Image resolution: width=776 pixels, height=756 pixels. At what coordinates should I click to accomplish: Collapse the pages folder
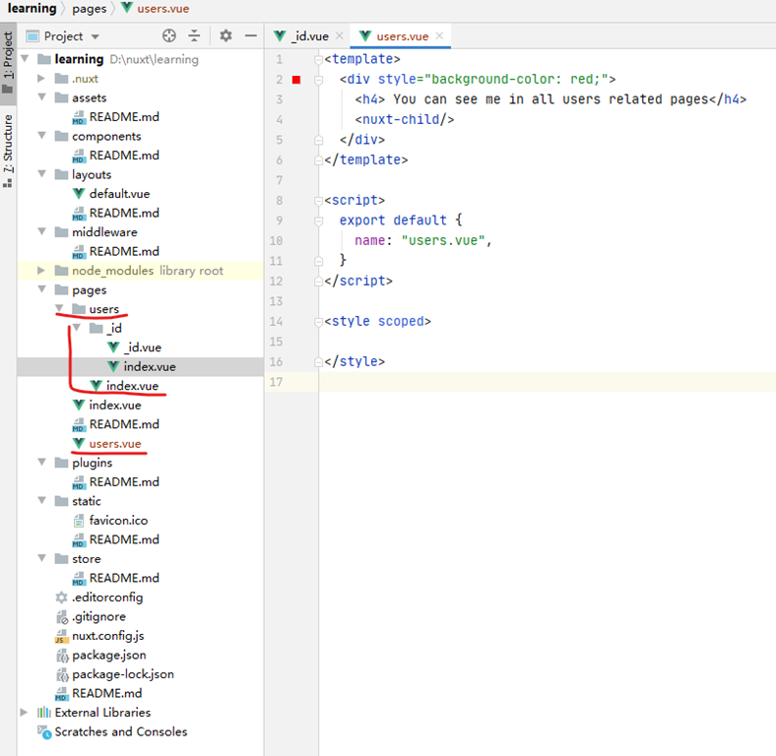(x=41, y=289)
